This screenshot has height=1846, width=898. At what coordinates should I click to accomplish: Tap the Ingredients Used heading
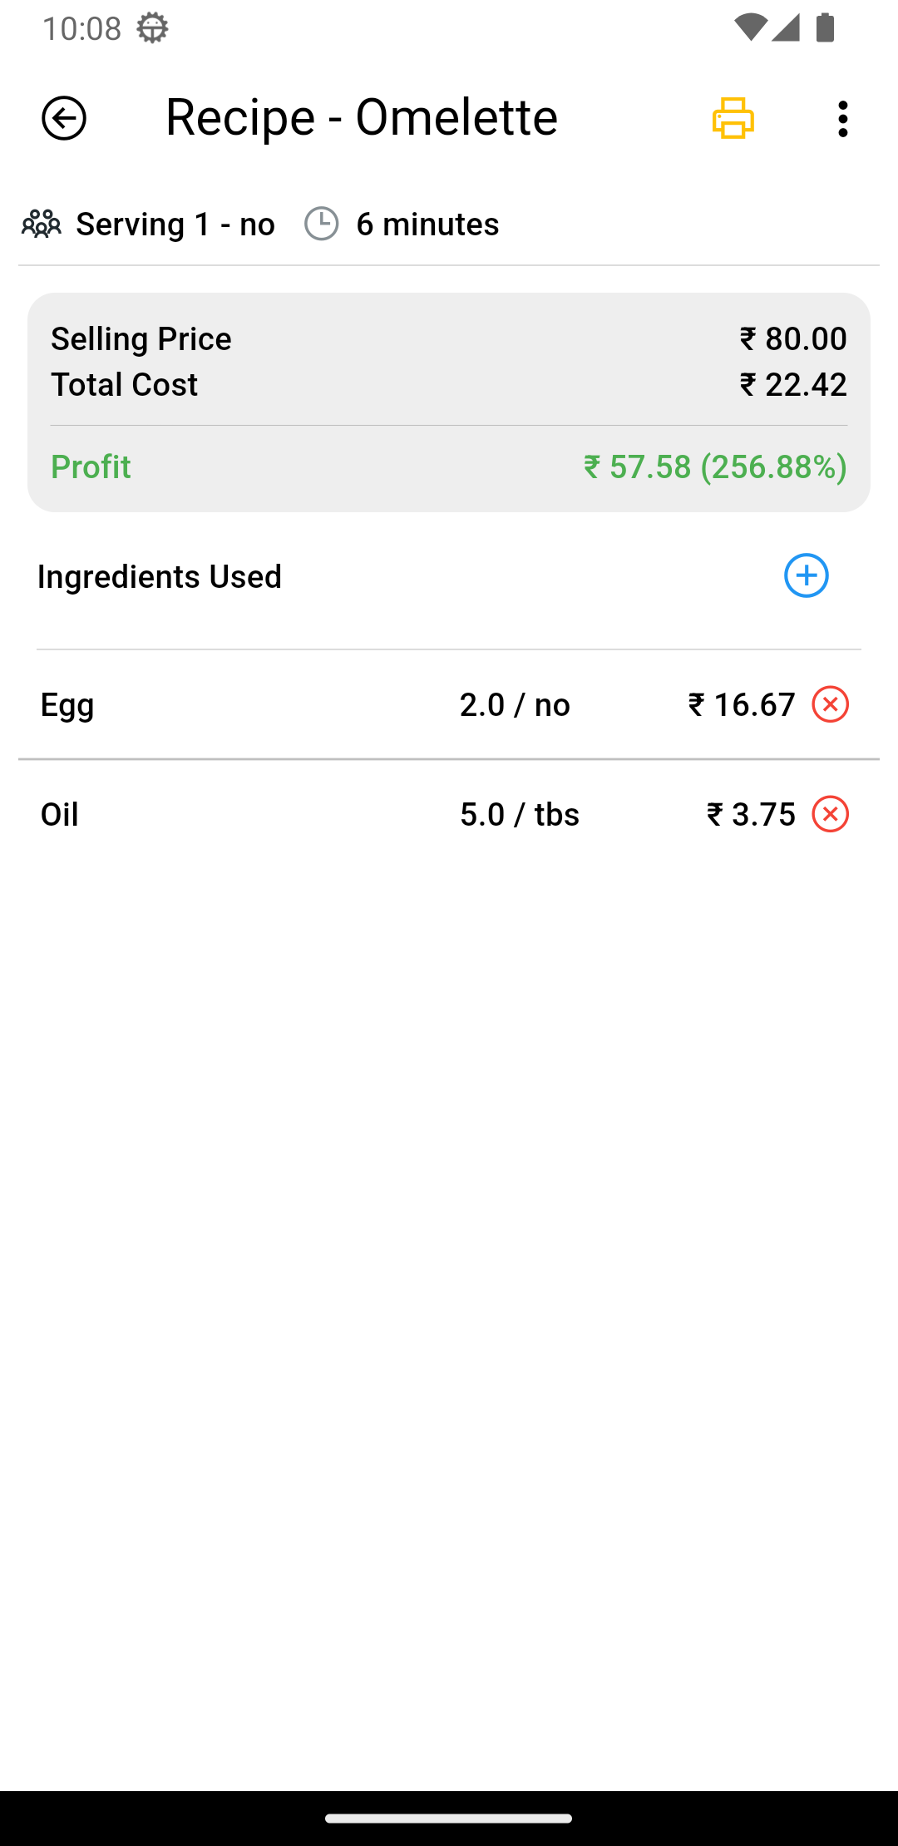[160, 576]
